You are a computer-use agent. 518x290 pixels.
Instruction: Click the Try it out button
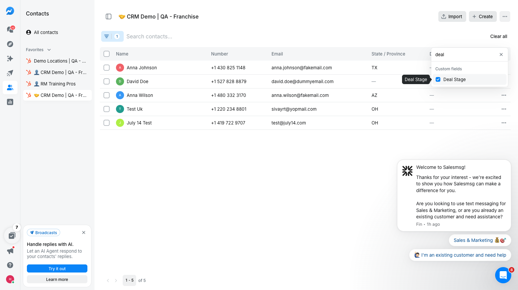(57, 268)
